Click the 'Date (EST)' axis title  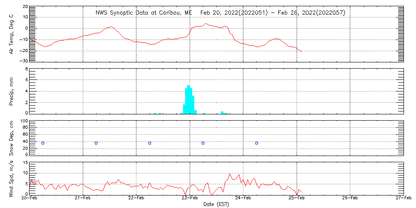coord(216,204)
